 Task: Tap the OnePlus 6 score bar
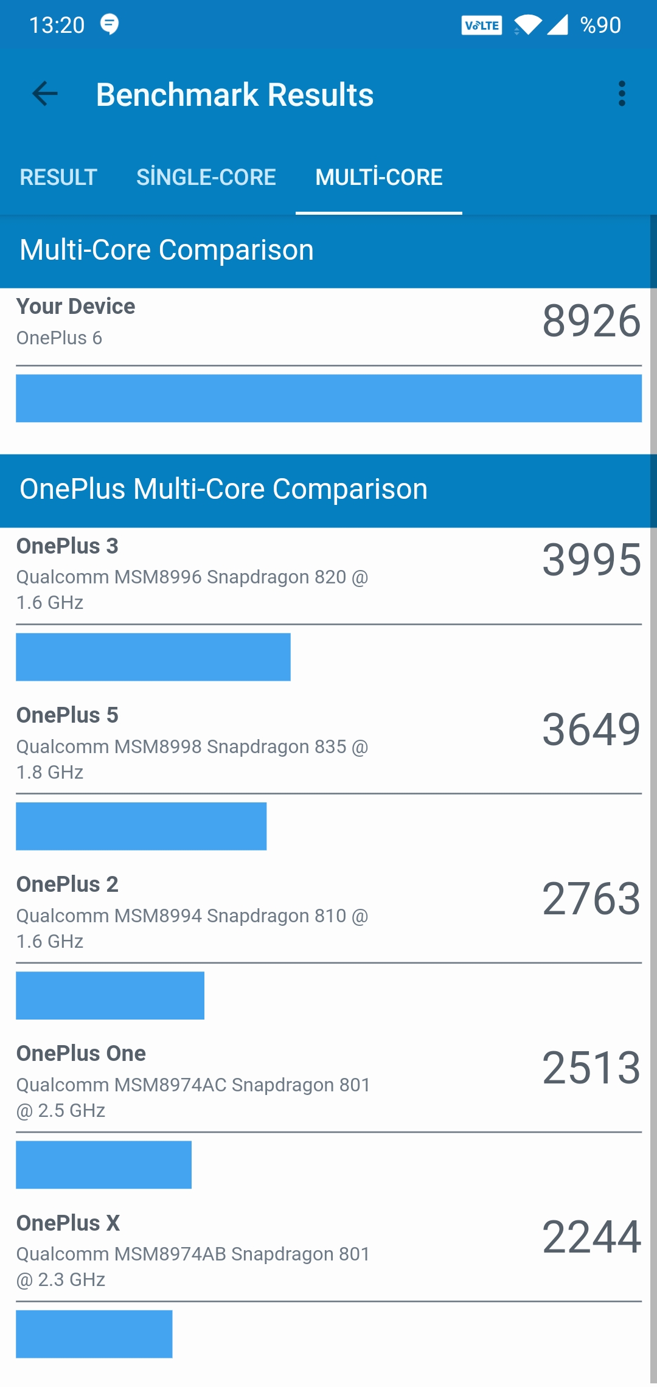click(328, 398)
